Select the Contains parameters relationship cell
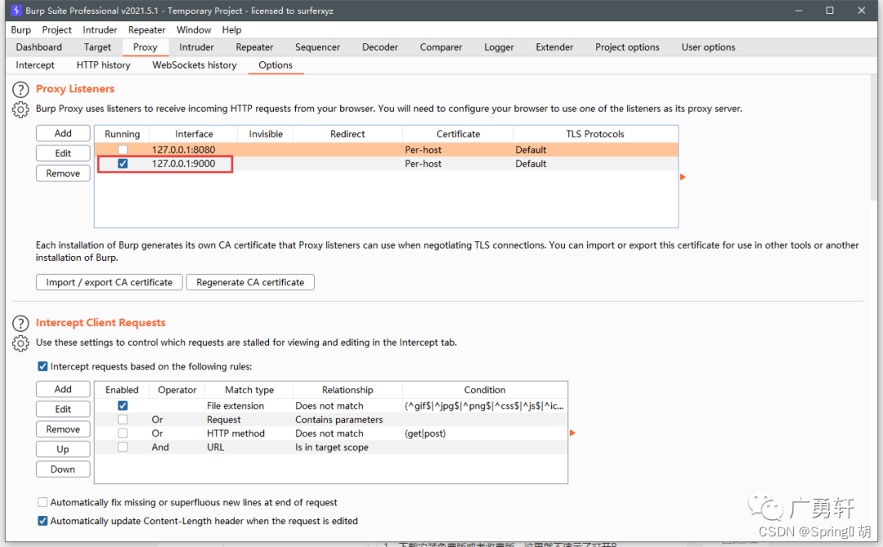This screenshot has width=883, height=547. 347,419
